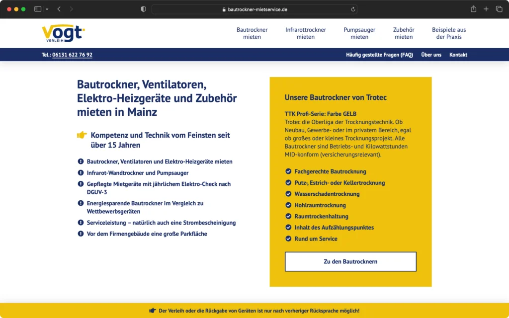Open Zubehör mieten menu item
Image resolution: width=509 pixels, height=318 pixels.
tap(404, 33)
